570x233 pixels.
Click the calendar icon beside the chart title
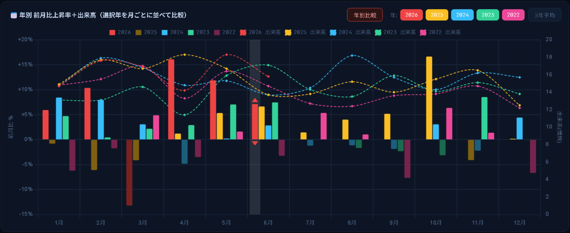pyautogui.click(x=14, y=15)
